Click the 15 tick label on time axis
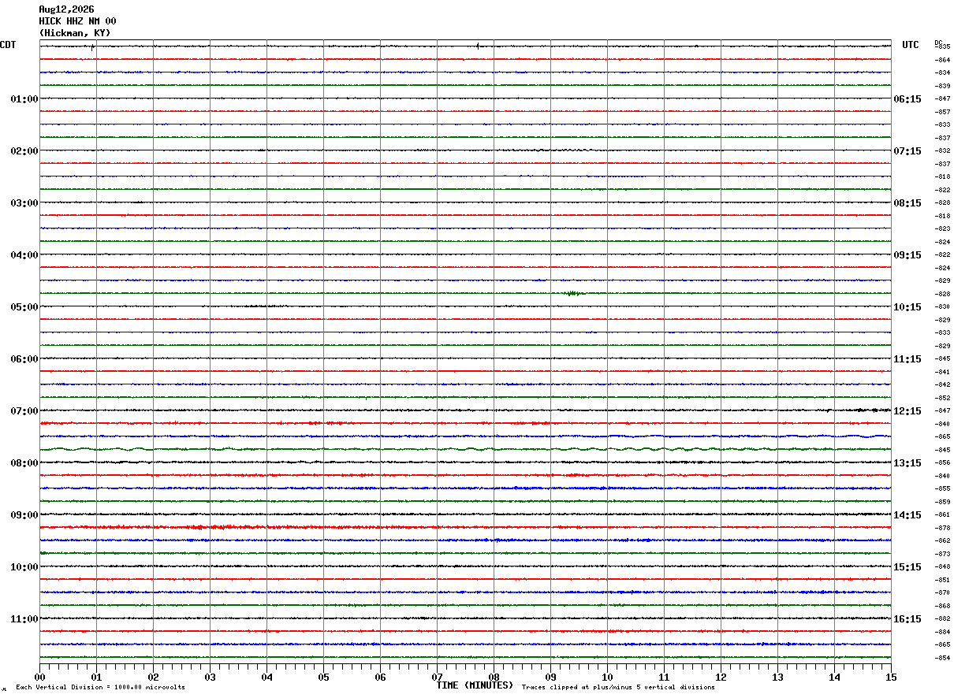This screenshot has width=954, height=698. pyautogui.click(x=890, y=677)
